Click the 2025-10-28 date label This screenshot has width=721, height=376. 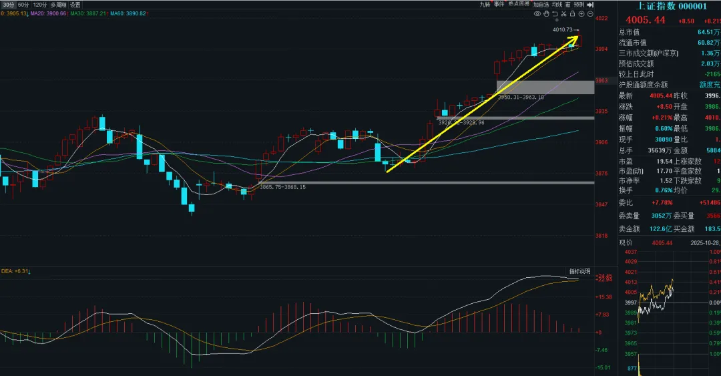706,243
